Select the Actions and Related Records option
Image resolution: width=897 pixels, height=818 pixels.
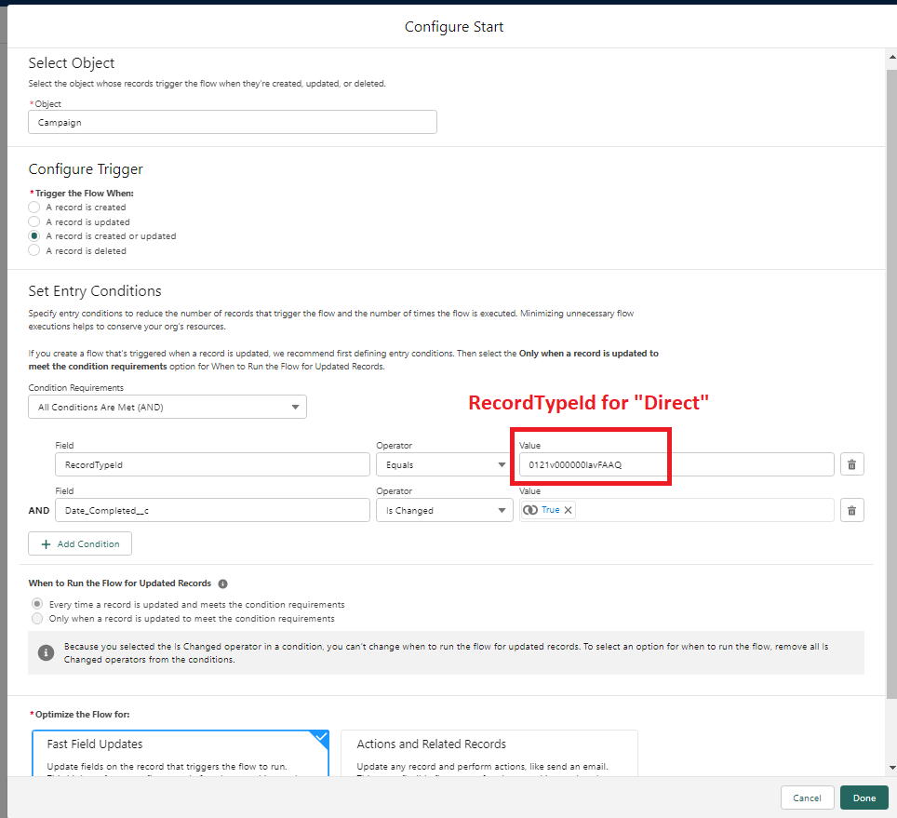489,752
